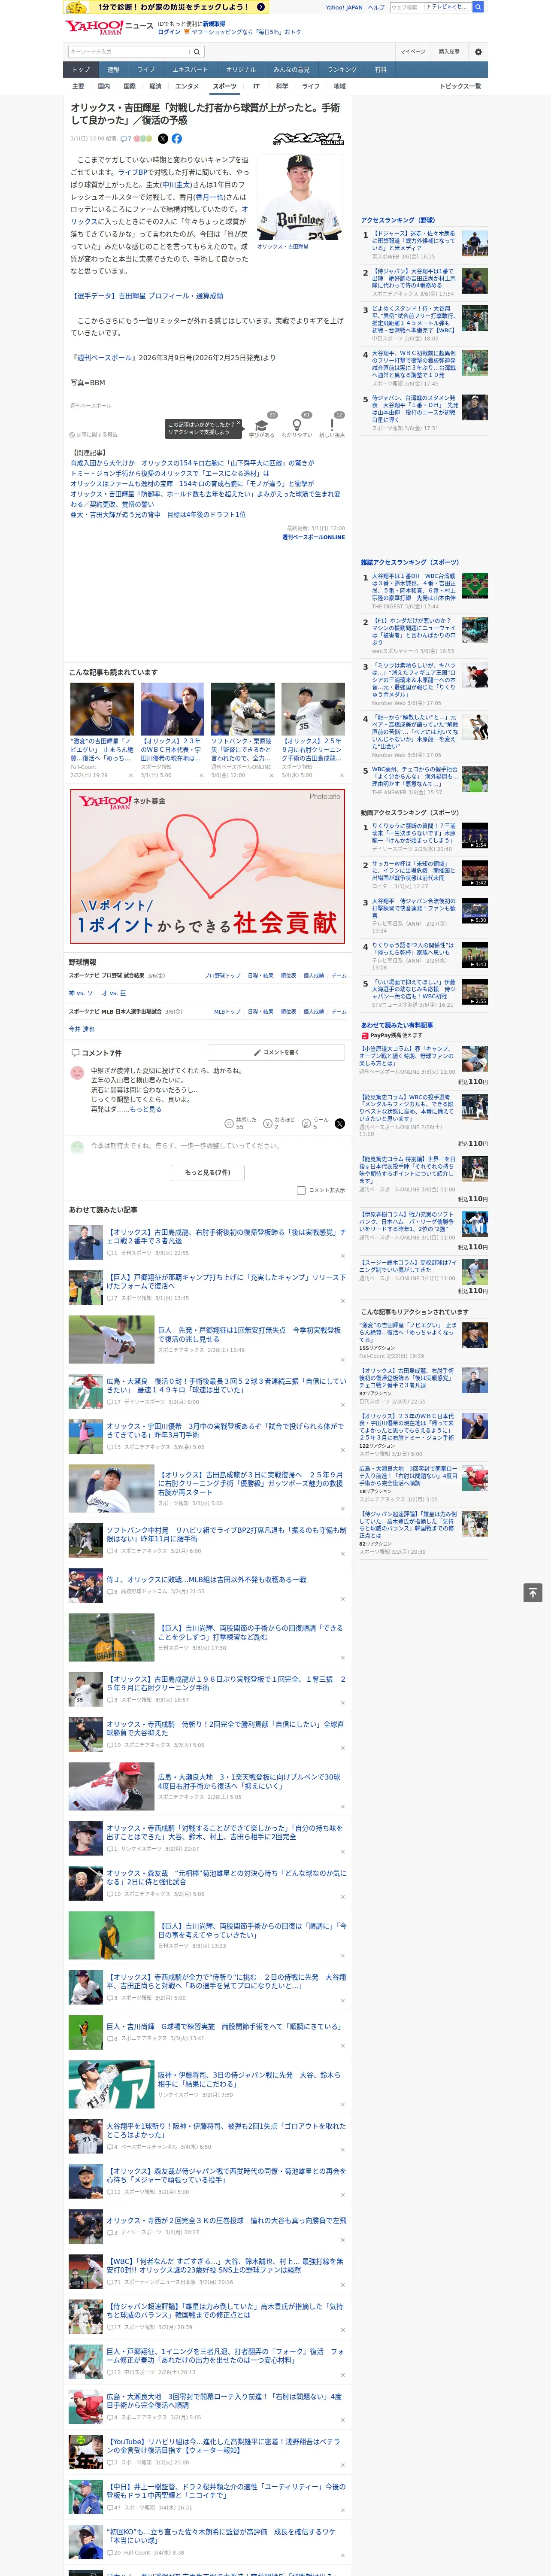
Task: Toggle the コメント非表示 checkbox
Action: (301, 1190)
